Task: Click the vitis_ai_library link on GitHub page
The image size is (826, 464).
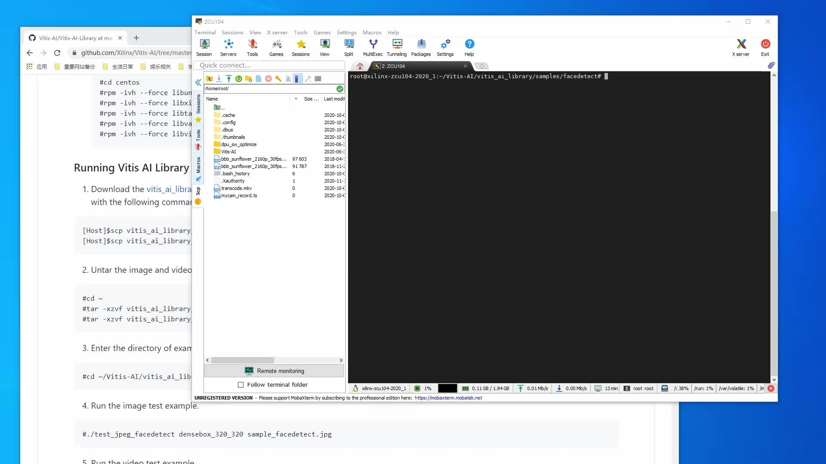Action: point(168,189)
